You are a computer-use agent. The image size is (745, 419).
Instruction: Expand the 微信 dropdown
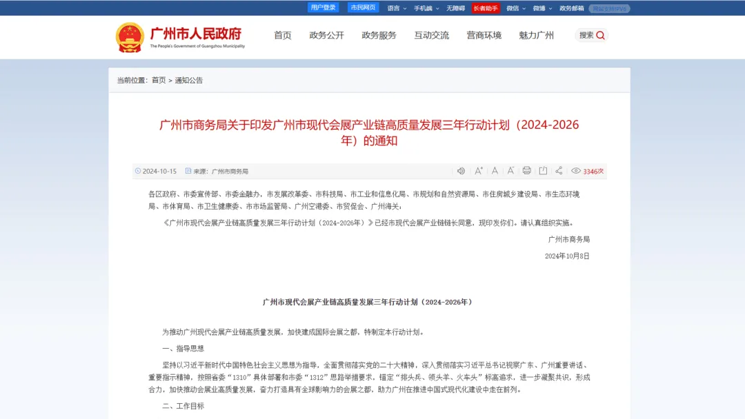click(516, 8)
